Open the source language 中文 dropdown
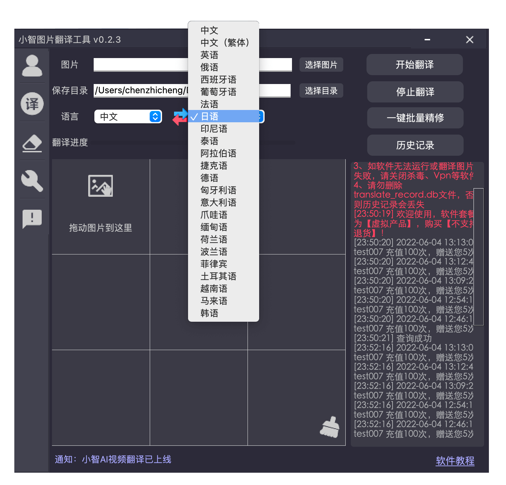 128,117
